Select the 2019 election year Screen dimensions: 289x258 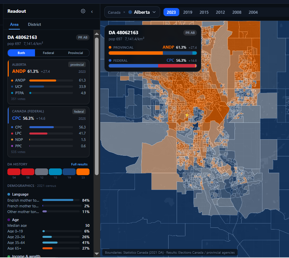[188, 12]
